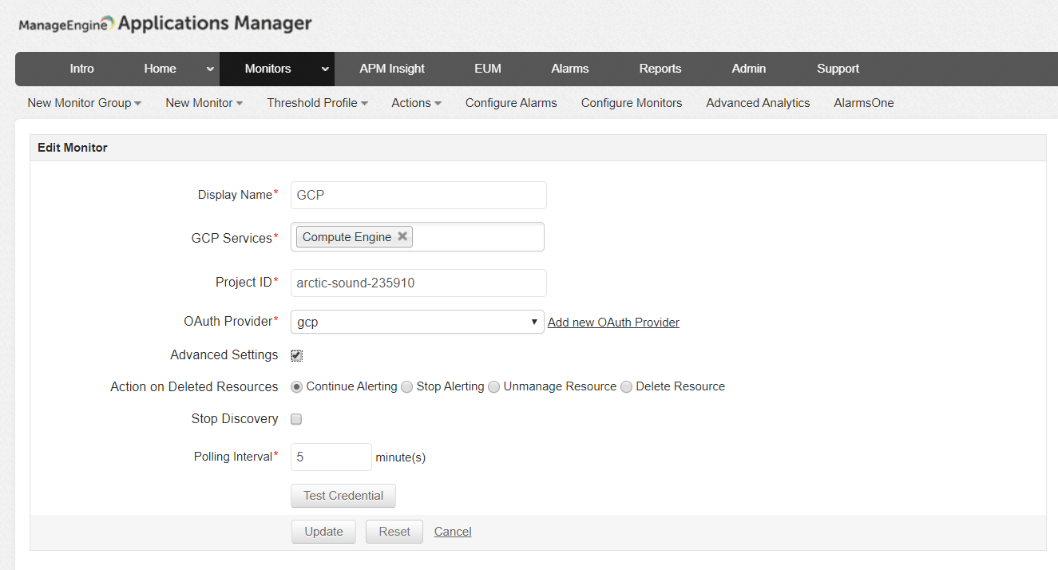Open the AlarmsOne link

click(x=864, y=103)
